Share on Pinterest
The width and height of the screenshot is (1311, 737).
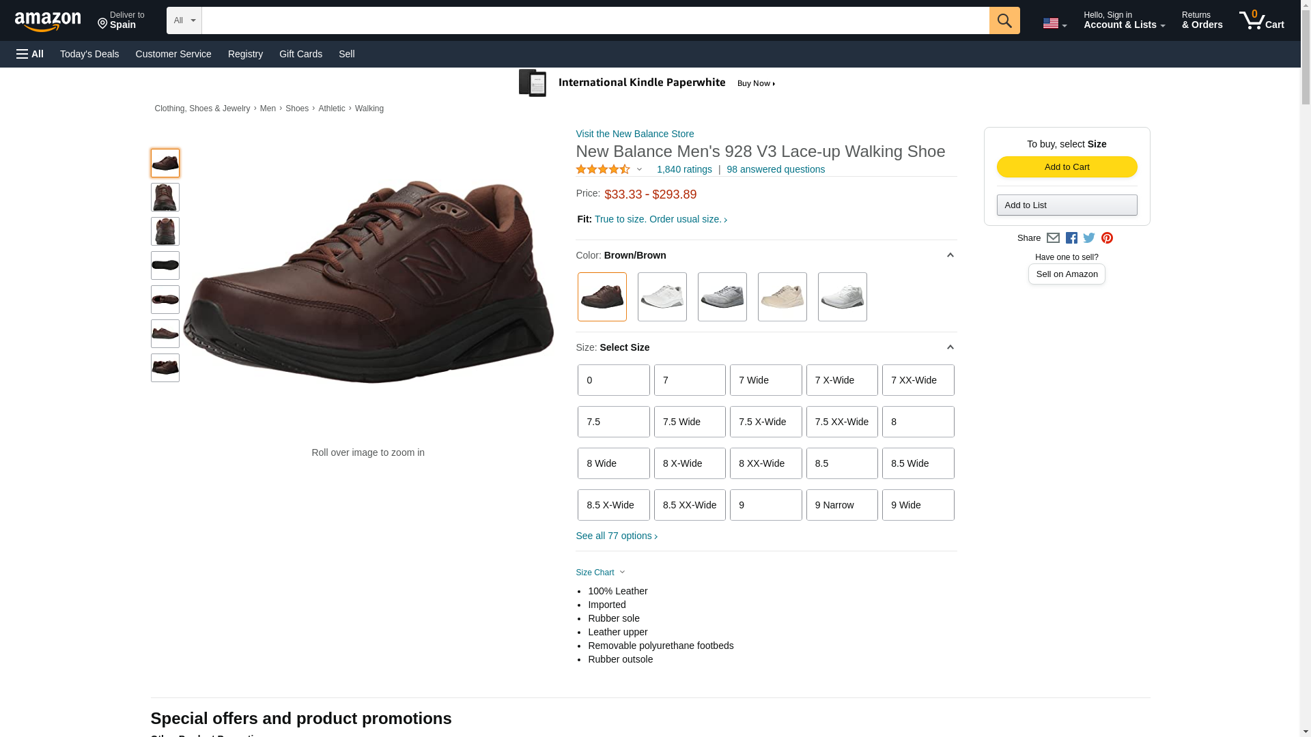pos(1107,238)
